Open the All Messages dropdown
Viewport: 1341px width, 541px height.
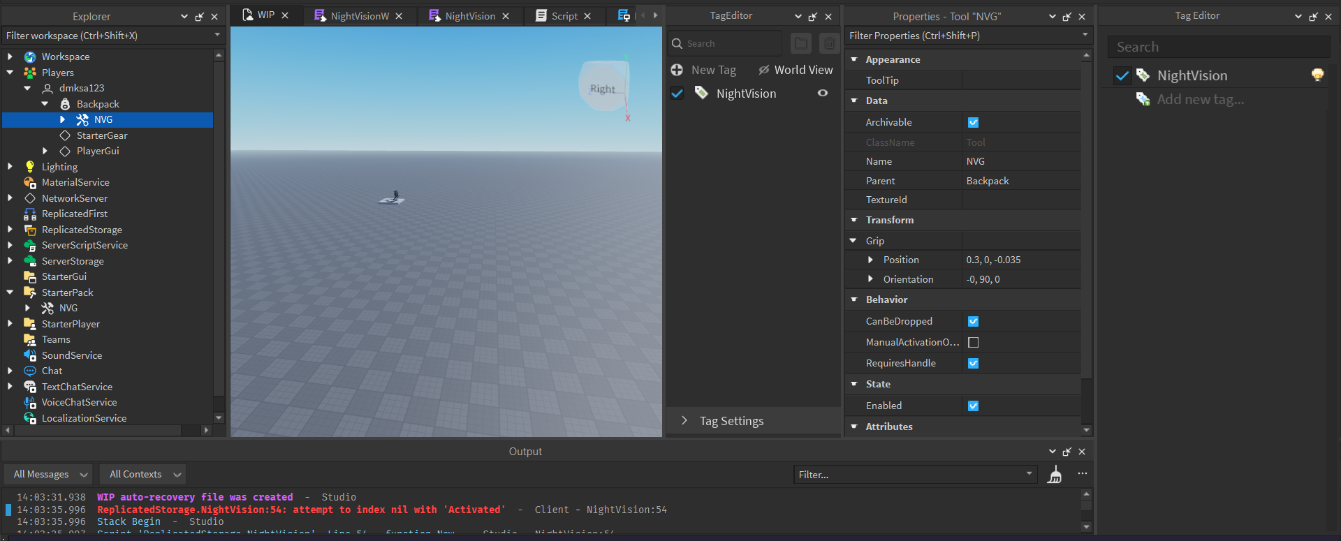[48, 474]
